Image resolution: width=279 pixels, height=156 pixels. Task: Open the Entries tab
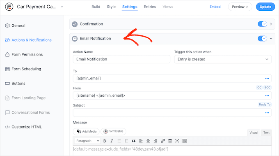(x=150, y=7)
